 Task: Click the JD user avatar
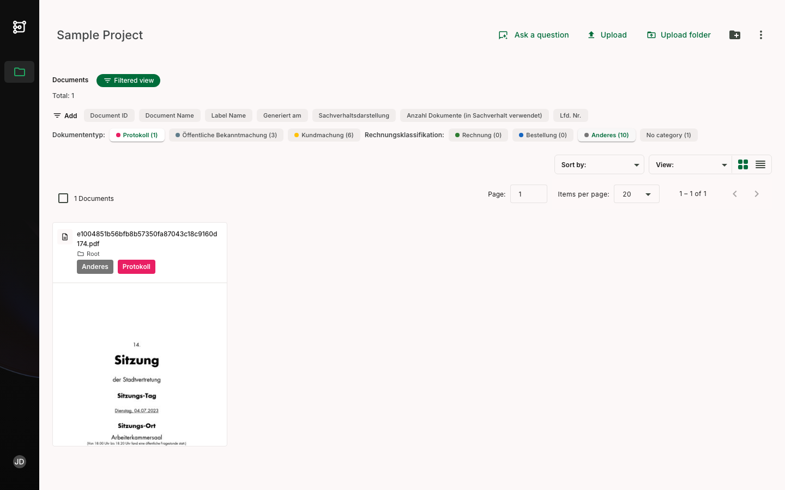[20, 462]
